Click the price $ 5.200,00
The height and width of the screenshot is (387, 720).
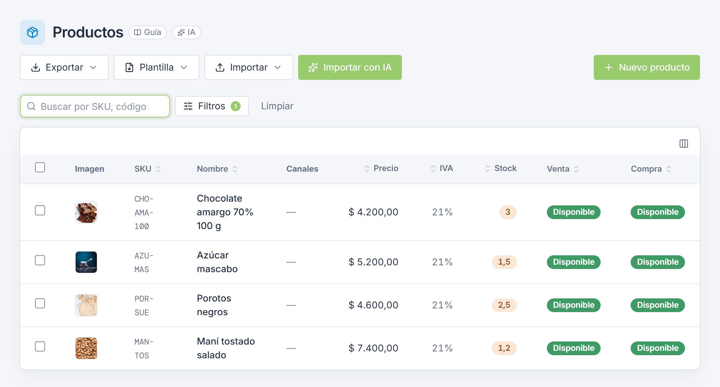click(x=373, y=262)
